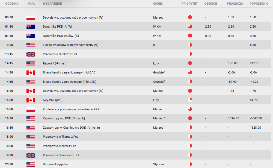
Task: Select the priority icon in the Beżowa Księga Fed row
Action: coord(190,164)
